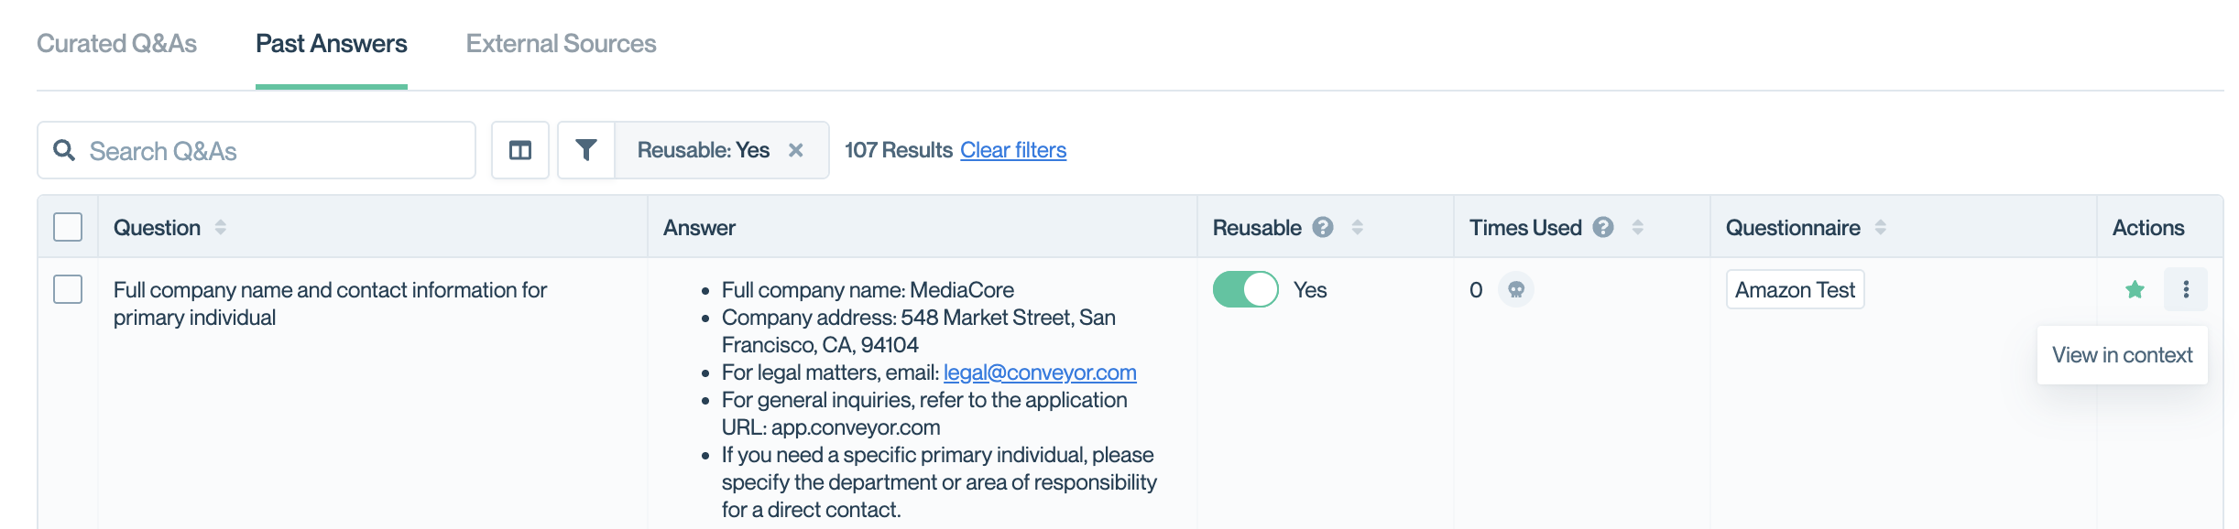This screenshot has width=2239, height=529.
Task: Switch to the Curated Q&As tab
Action: (116, 44)
